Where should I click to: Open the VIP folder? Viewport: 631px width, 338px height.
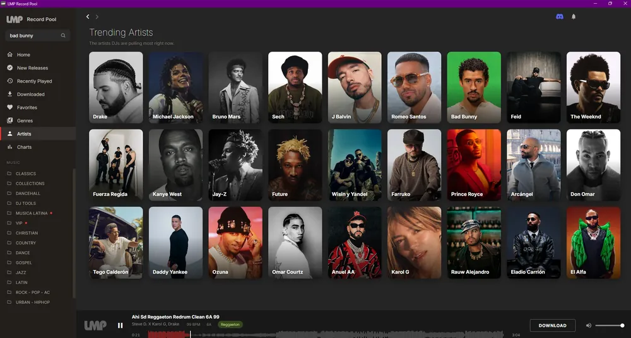(19, 223)
